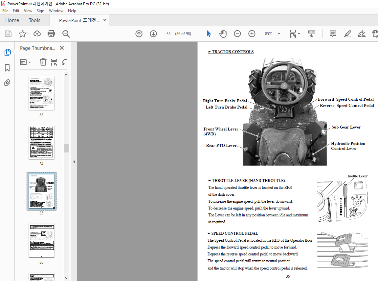
Task: Click the upload to cloud icon
Action: click(x=37, y=34)
